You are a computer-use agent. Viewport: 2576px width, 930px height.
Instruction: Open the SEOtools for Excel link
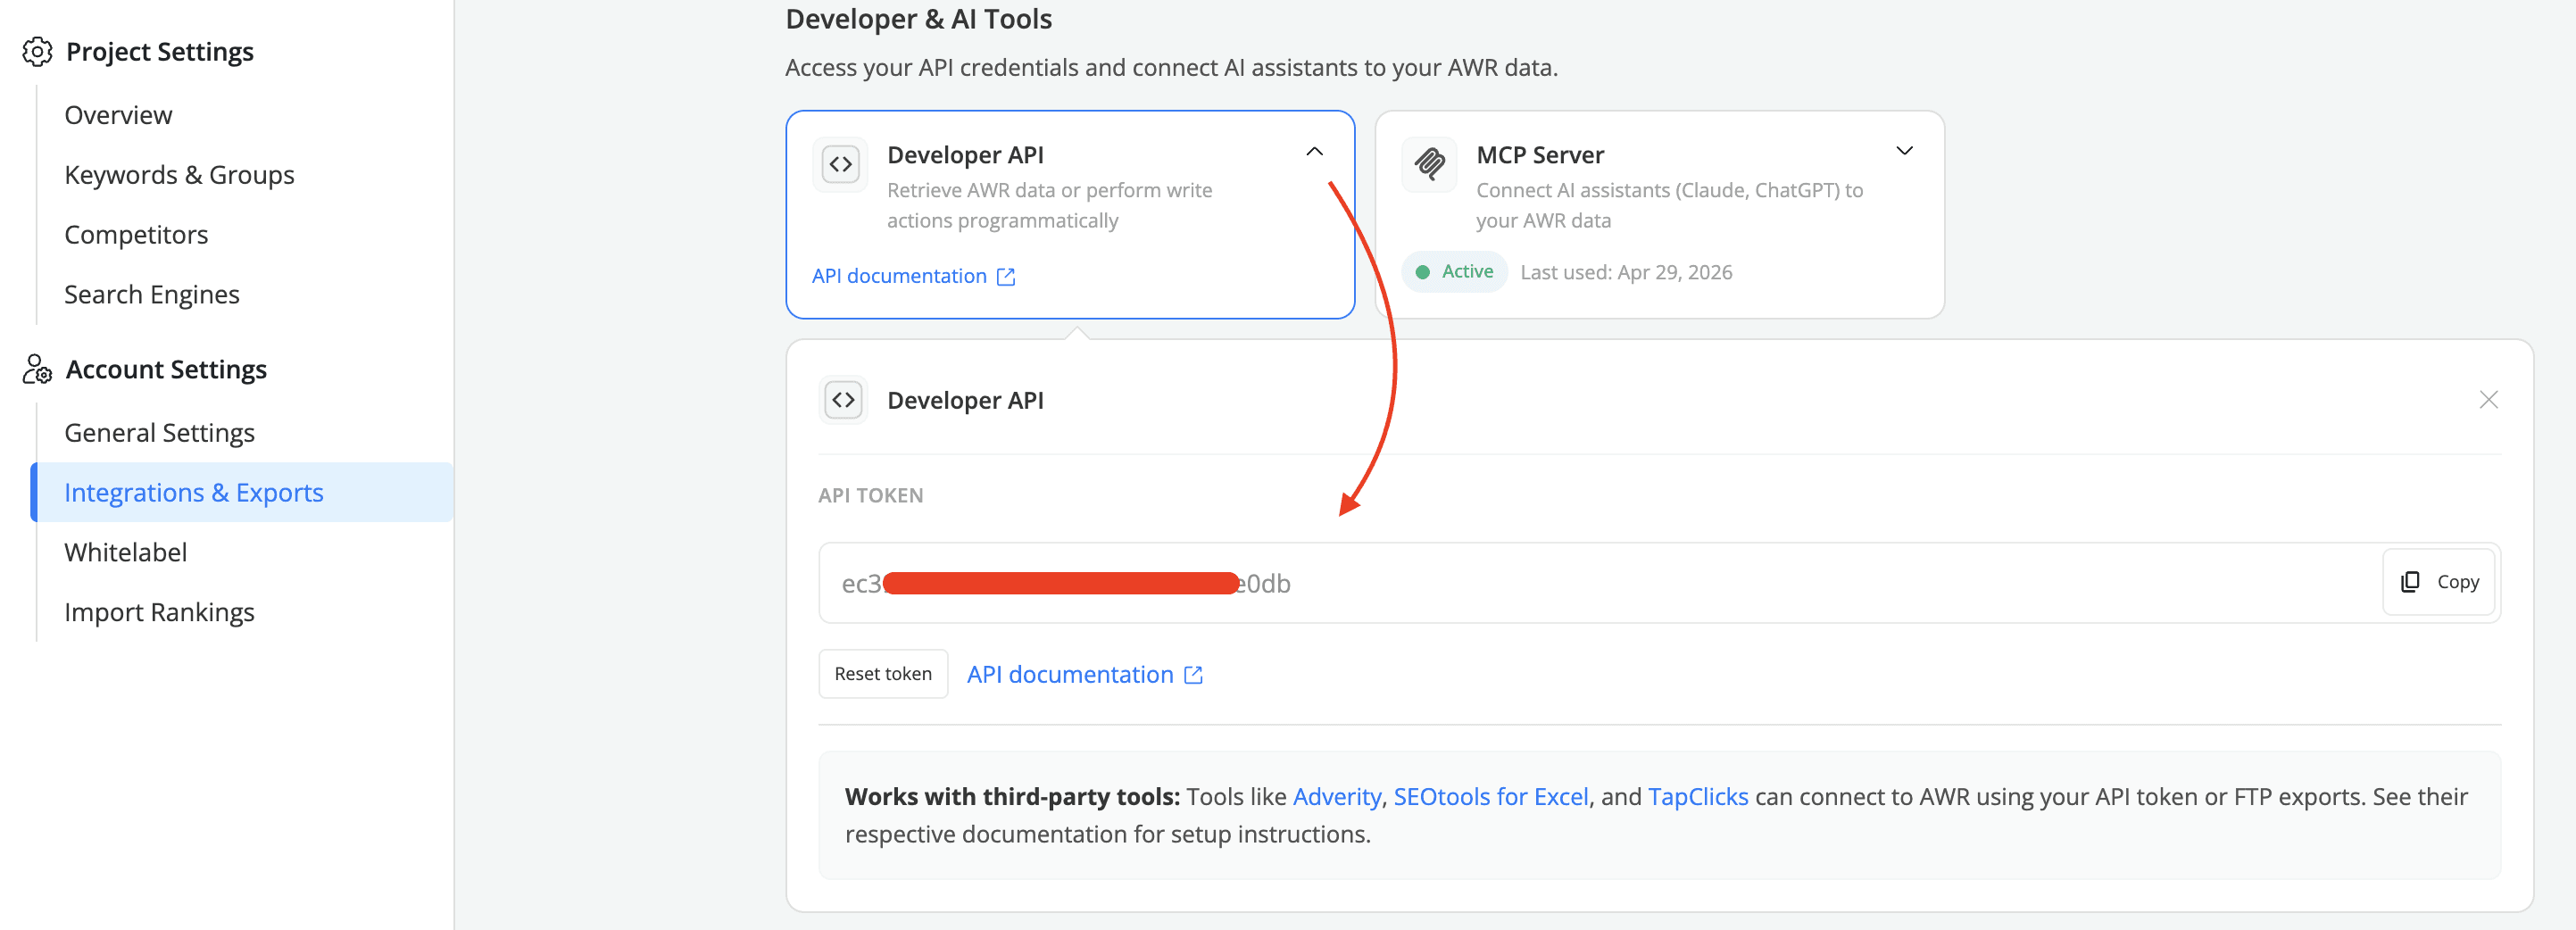[1490, 797]
